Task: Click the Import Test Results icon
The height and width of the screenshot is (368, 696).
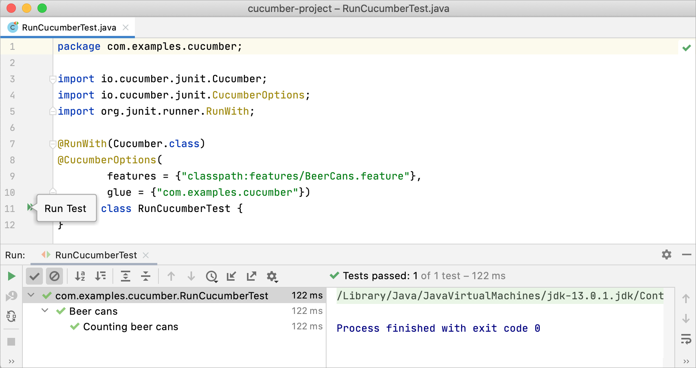Action: [x=231, y=276]
